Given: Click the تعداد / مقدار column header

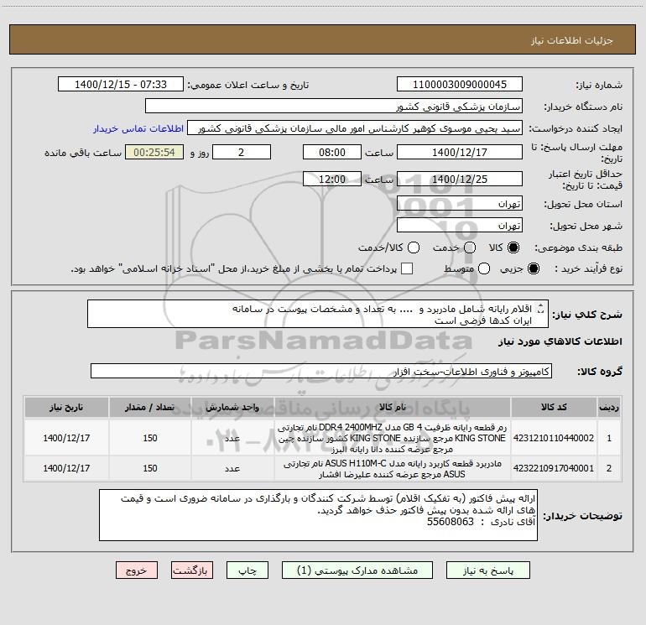Looking at the screenshot, I should pos(150,407).
